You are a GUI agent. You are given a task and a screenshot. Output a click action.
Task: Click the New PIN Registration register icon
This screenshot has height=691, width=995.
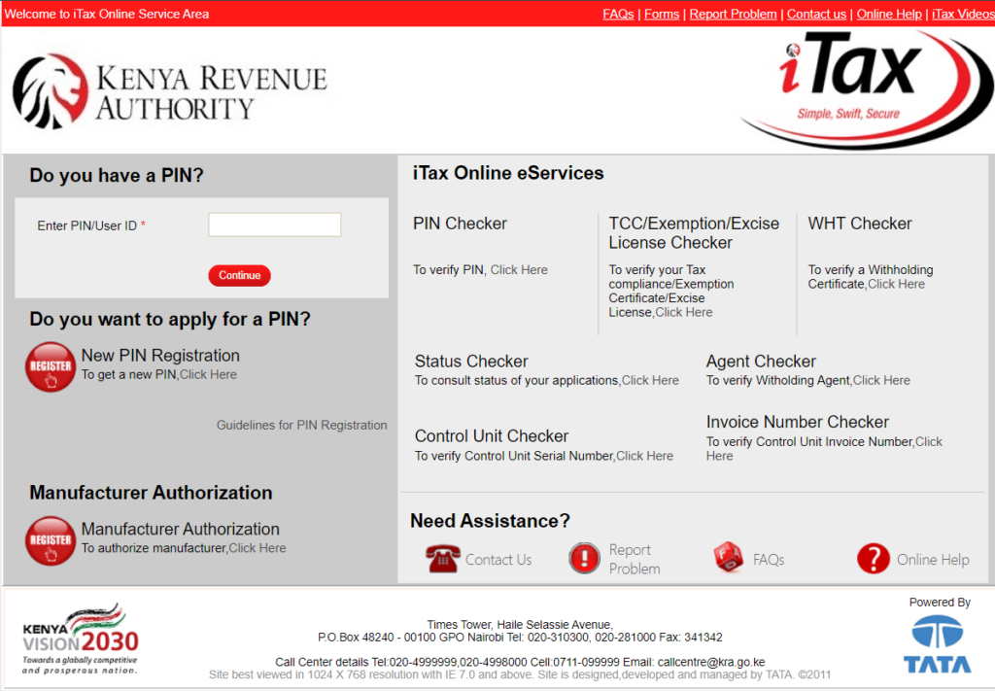pyautogui.click(x=51, y=366)
